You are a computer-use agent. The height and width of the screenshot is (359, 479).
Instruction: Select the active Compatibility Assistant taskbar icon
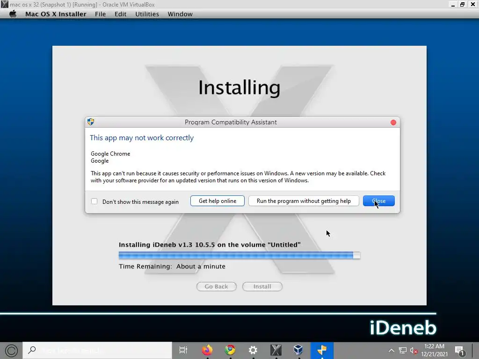pos(322,350)
